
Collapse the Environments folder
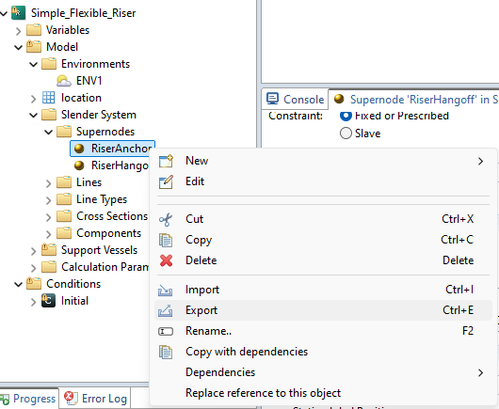pyautogui.click(x=33, y=65)
